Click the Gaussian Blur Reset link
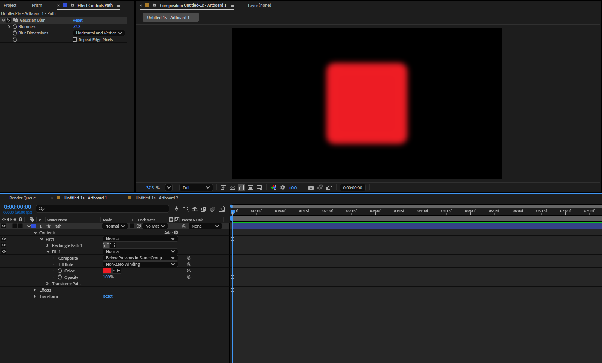Image resolution: width=602 pixels, height=363 pixels. (77, 20)
